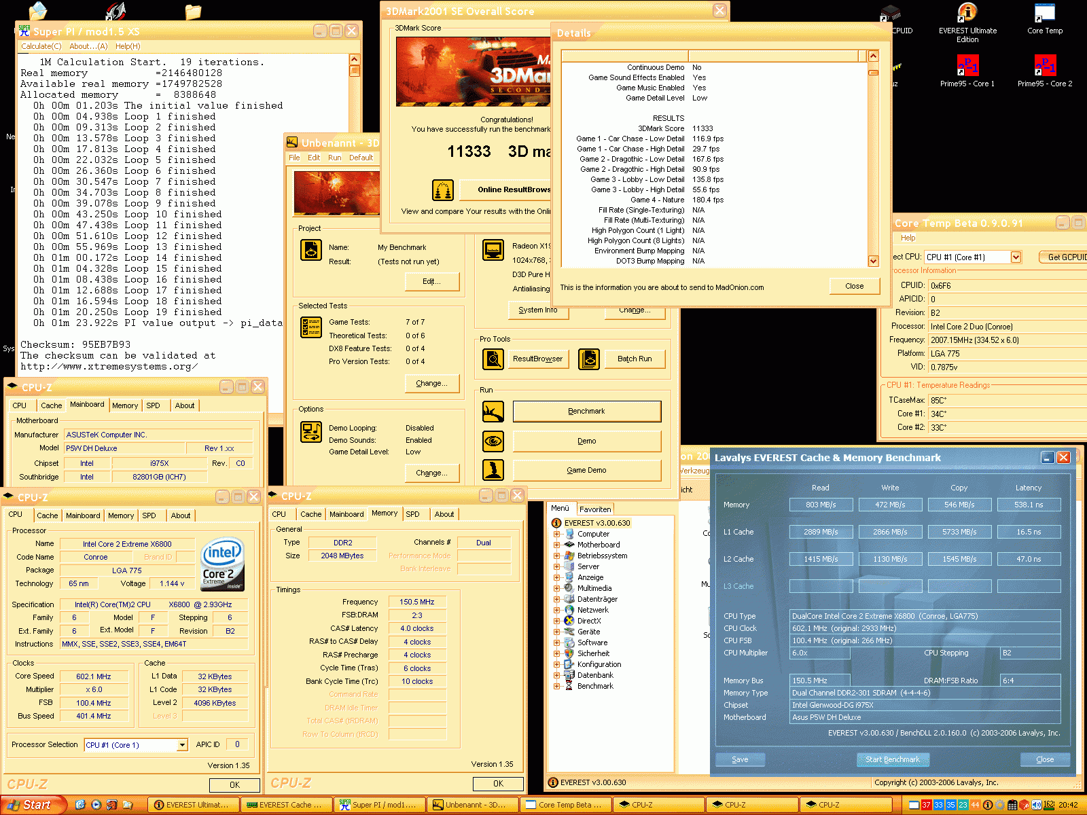
Task: Click the Game Demo button in 3DMark
Action: (x=586, y=470)
